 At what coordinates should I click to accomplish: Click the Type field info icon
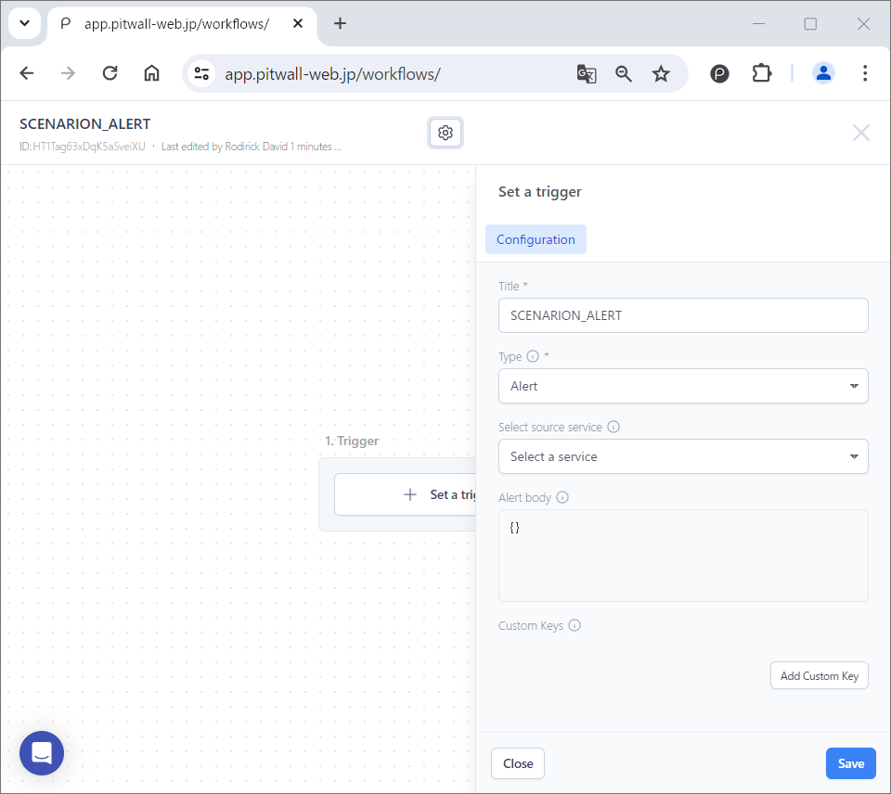[x=533, y=357]
